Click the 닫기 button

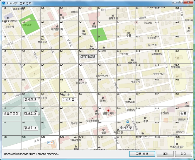(183, 154)
